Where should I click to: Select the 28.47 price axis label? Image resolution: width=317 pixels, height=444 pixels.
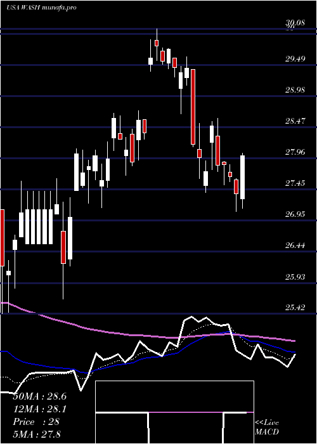(295, 122)
